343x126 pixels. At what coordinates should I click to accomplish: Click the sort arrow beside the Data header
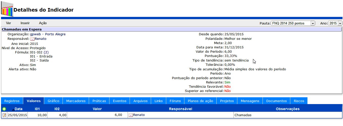(x=13, y=109)
